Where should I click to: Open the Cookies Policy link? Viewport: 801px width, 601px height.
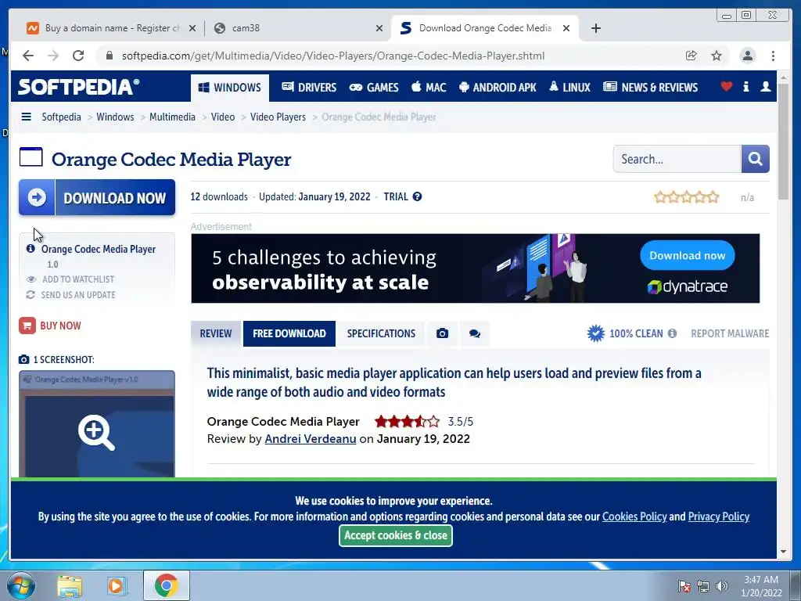[634, 516]
